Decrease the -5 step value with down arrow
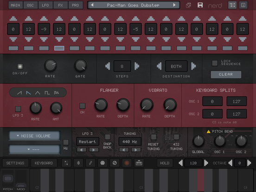256x192 pixels. coord(135,39)
